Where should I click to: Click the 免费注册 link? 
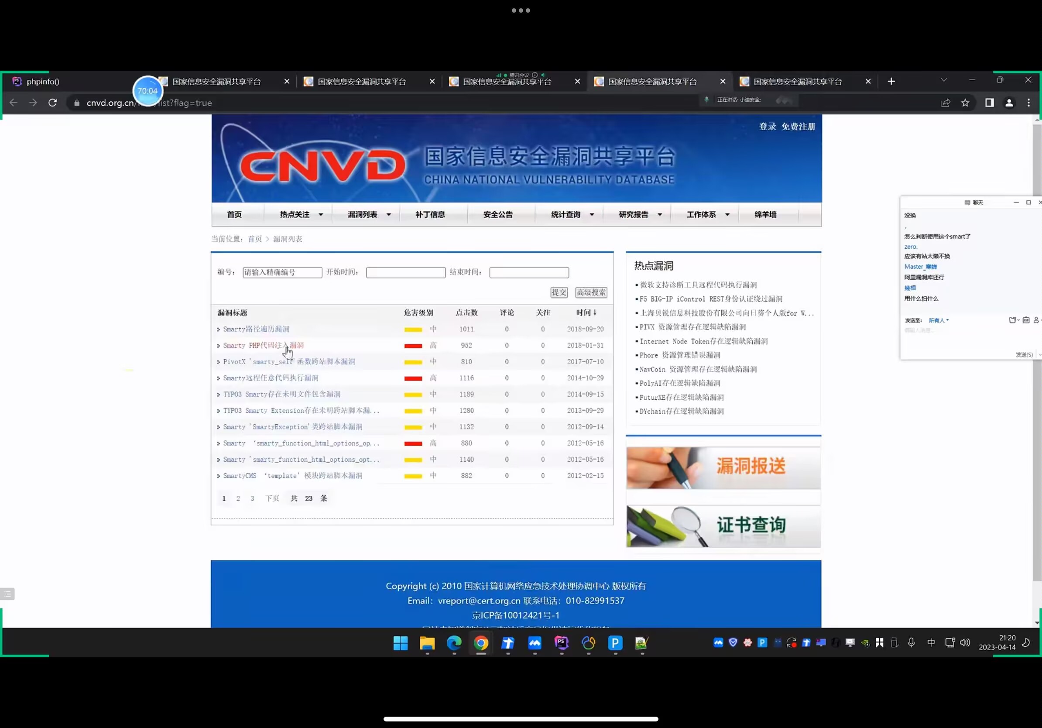798,127
